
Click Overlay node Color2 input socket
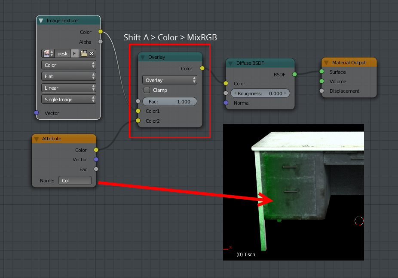(x=138, y=121)
